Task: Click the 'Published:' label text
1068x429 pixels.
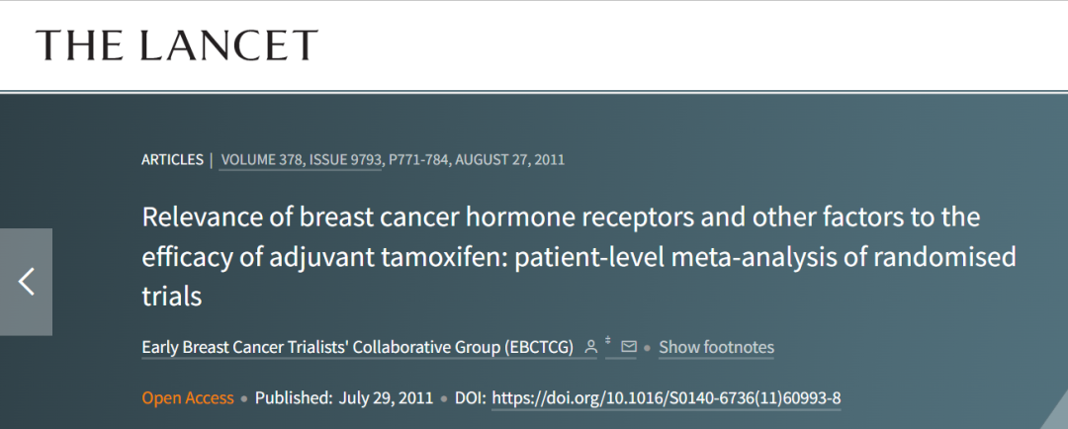Action: [x=294, y=397]
